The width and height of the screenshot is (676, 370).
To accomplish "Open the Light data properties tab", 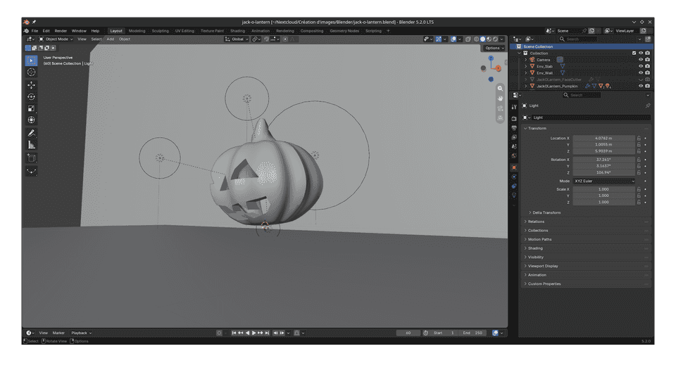I will tap(514, 196).
